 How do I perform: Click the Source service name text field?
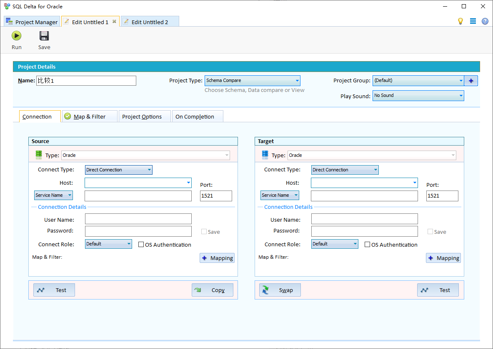coord(138,196)
